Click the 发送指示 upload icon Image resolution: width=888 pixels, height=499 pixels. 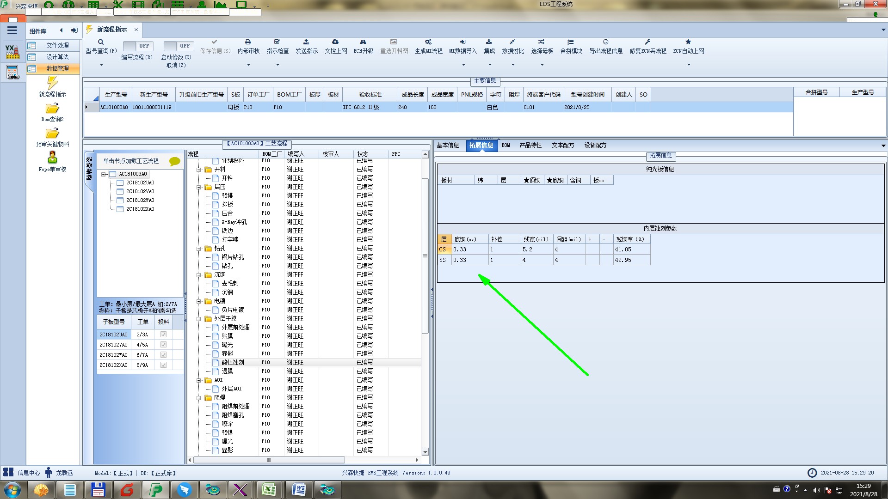306,42
